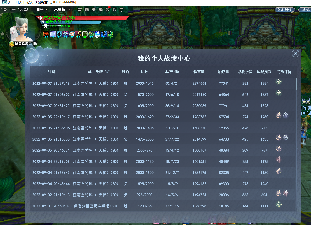Click the 杀 badge in the 20:46:31 row

click(x=279, y=148)
